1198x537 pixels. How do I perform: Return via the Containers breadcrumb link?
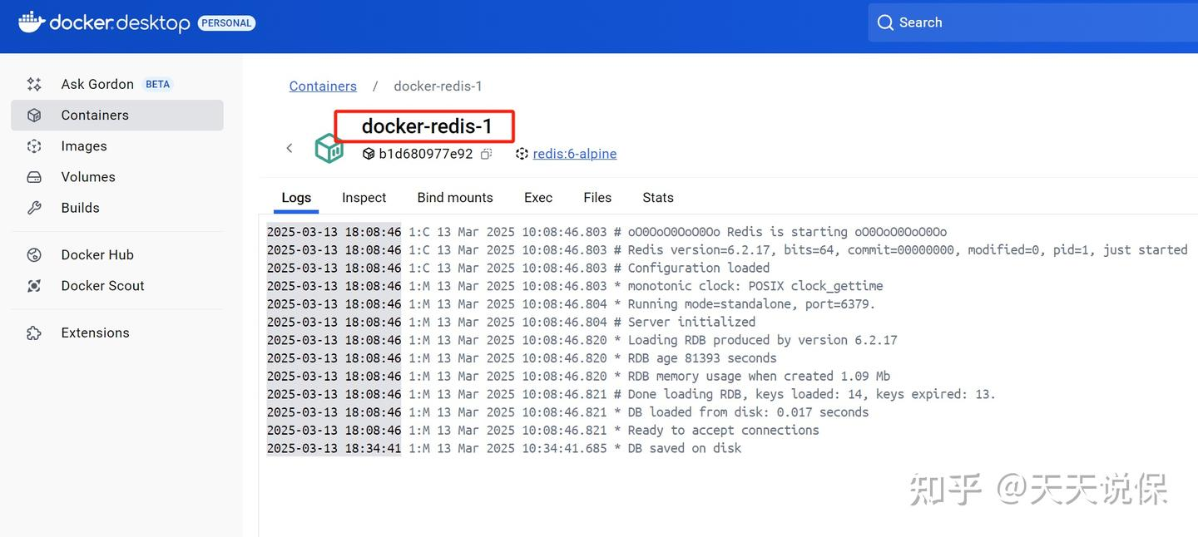tap(323, 86)
